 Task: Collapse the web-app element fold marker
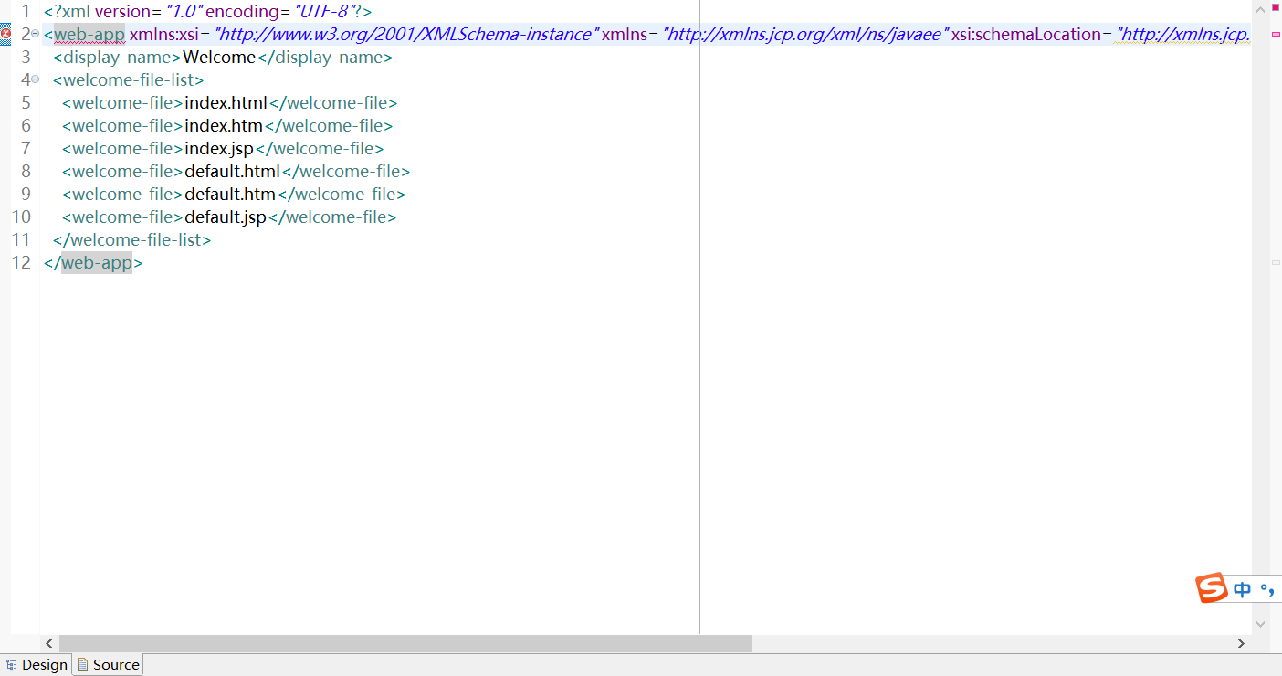point(34,34)
